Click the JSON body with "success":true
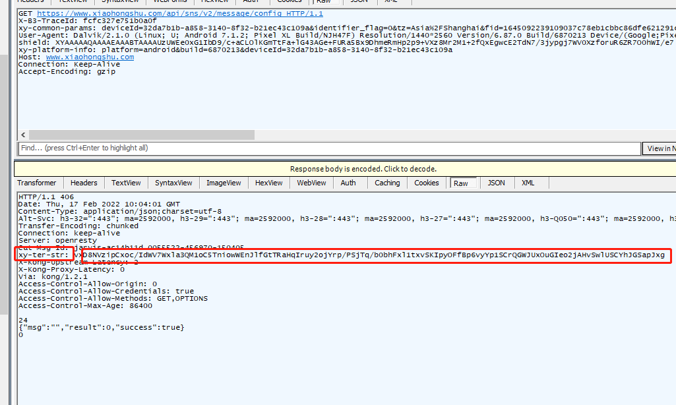 point(102,328)
